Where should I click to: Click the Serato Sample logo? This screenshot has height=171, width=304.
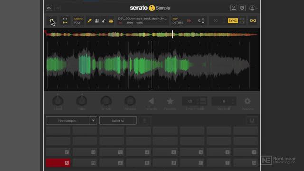point(150,8)
